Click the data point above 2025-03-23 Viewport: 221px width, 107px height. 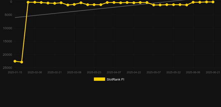[94, 5]
